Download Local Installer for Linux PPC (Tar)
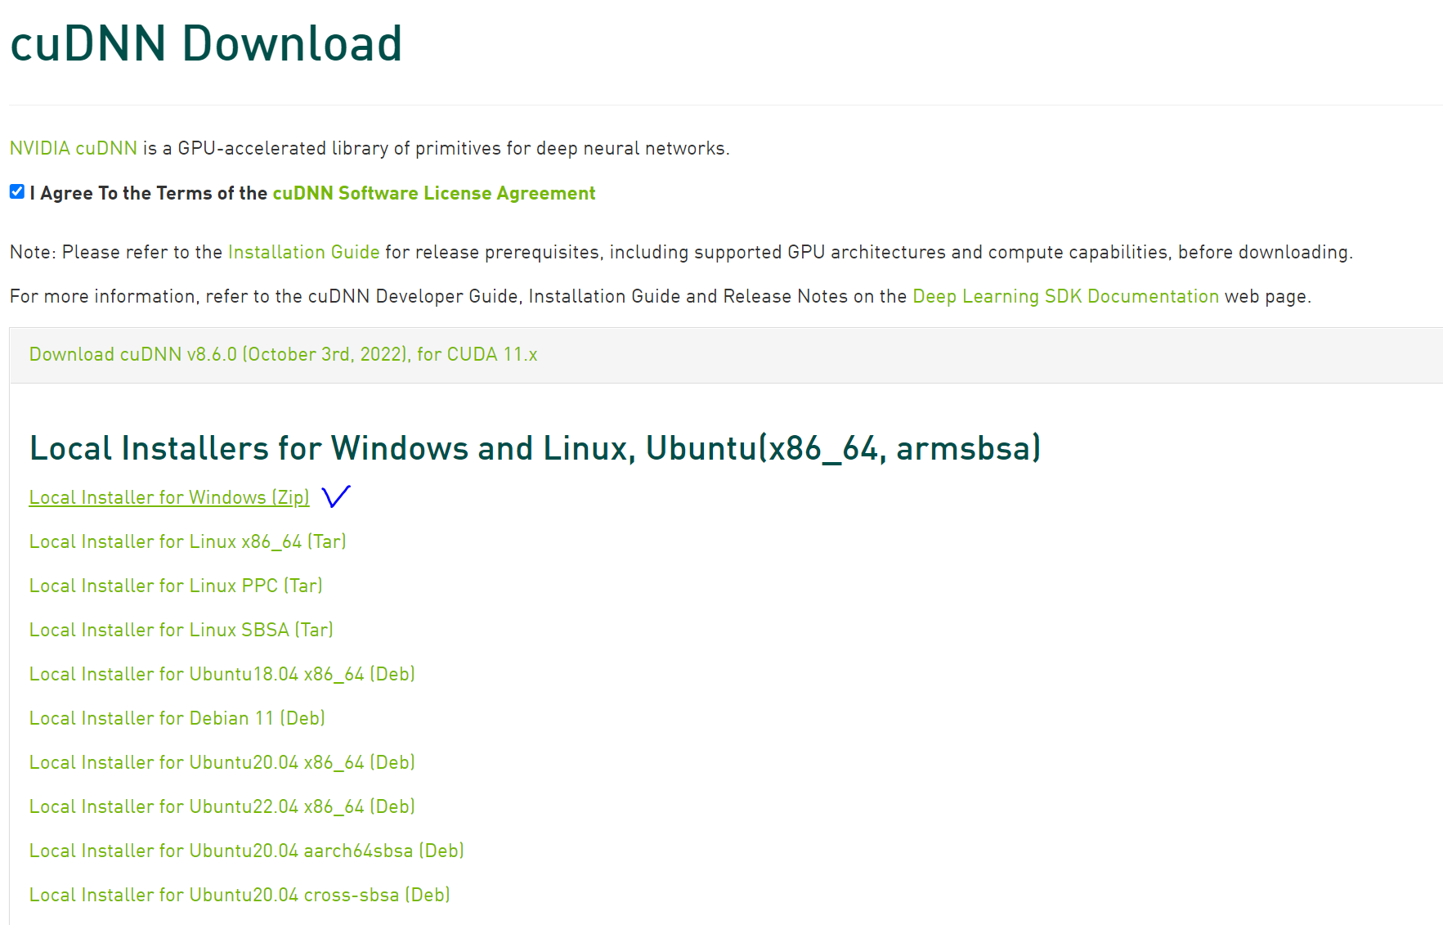 click(176, 586)
